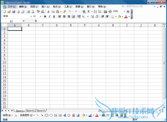Image resolution: width=167 pixels, height=122 pixels.
Task: Open the Paste options dropdown arrow
Action: coord(60,11)
